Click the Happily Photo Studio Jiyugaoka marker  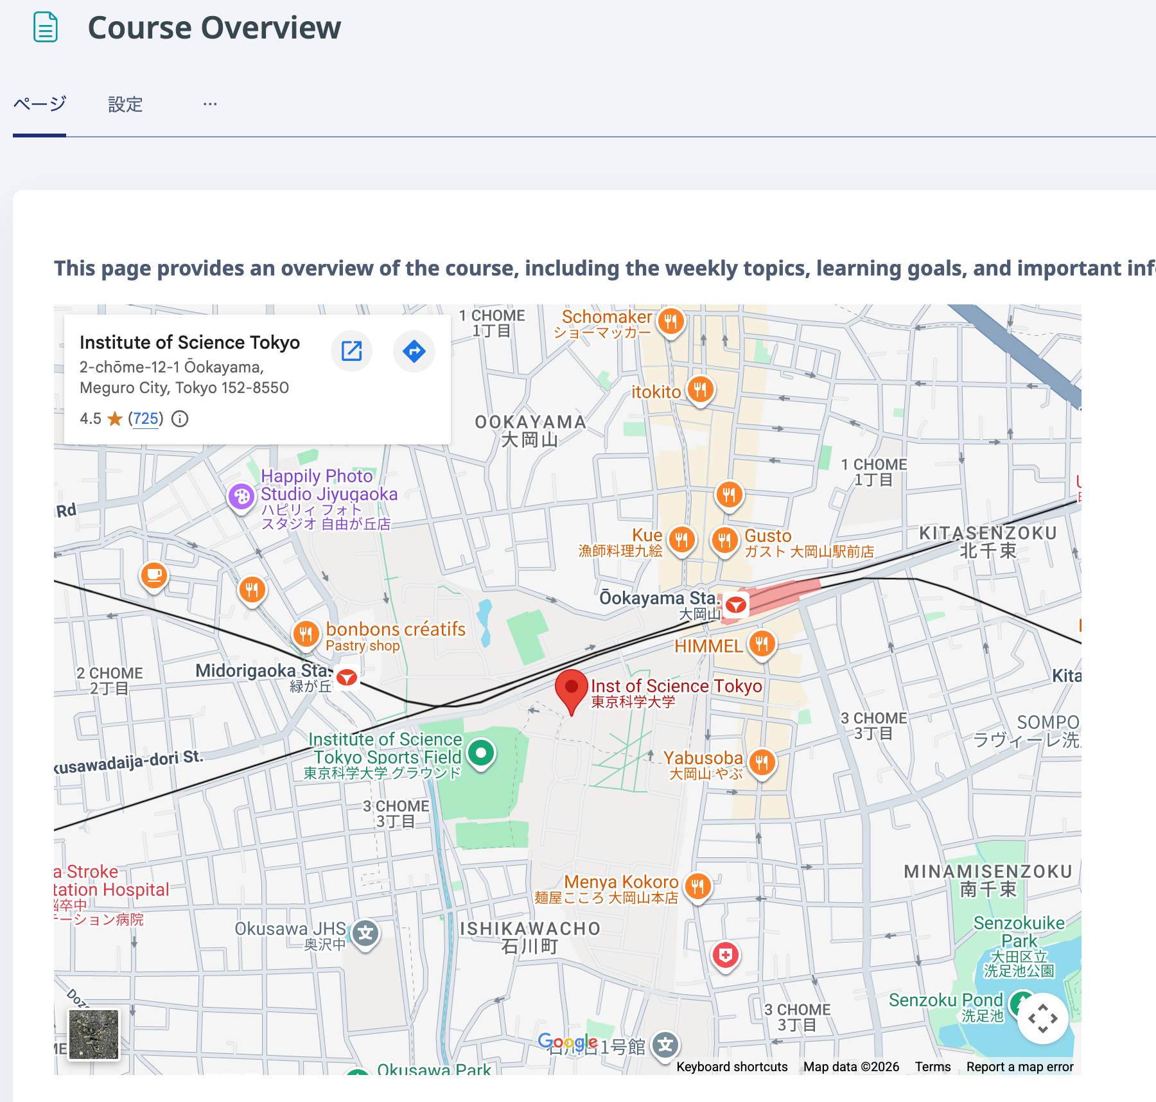tap(241, 496)
